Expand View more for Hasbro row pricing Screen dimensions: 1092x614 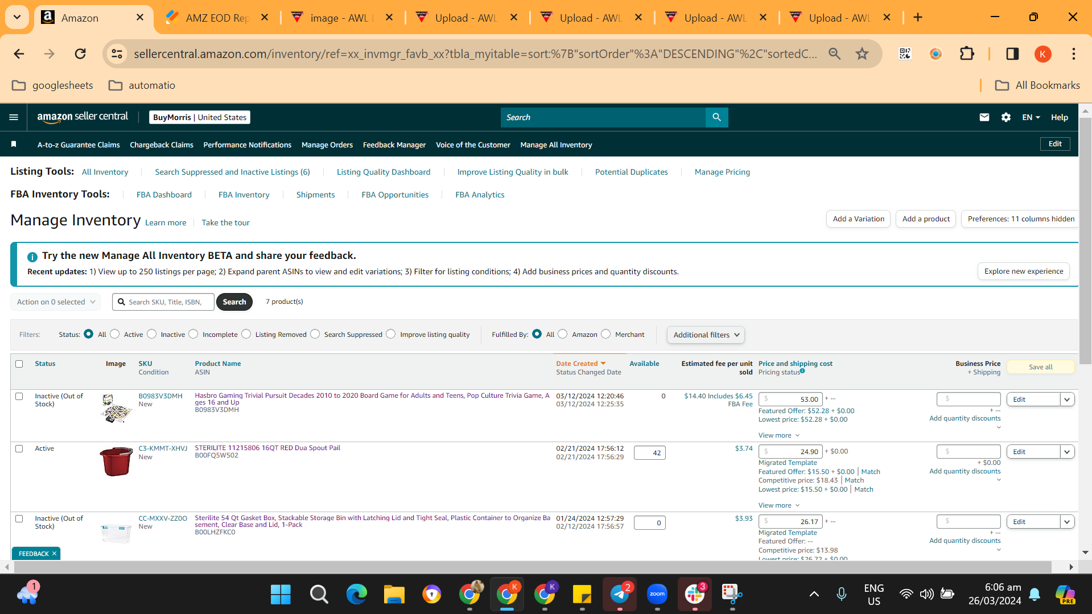778,435
